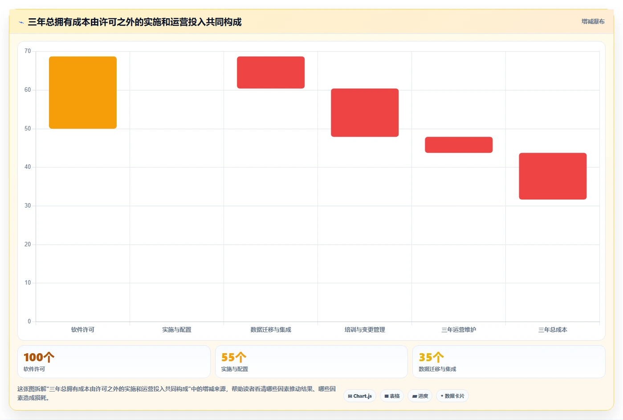The height and width of the screenshot is (420, 623).
Task: Click the x-axis label 数据迁移与集成
Action: tap(271, 330)
